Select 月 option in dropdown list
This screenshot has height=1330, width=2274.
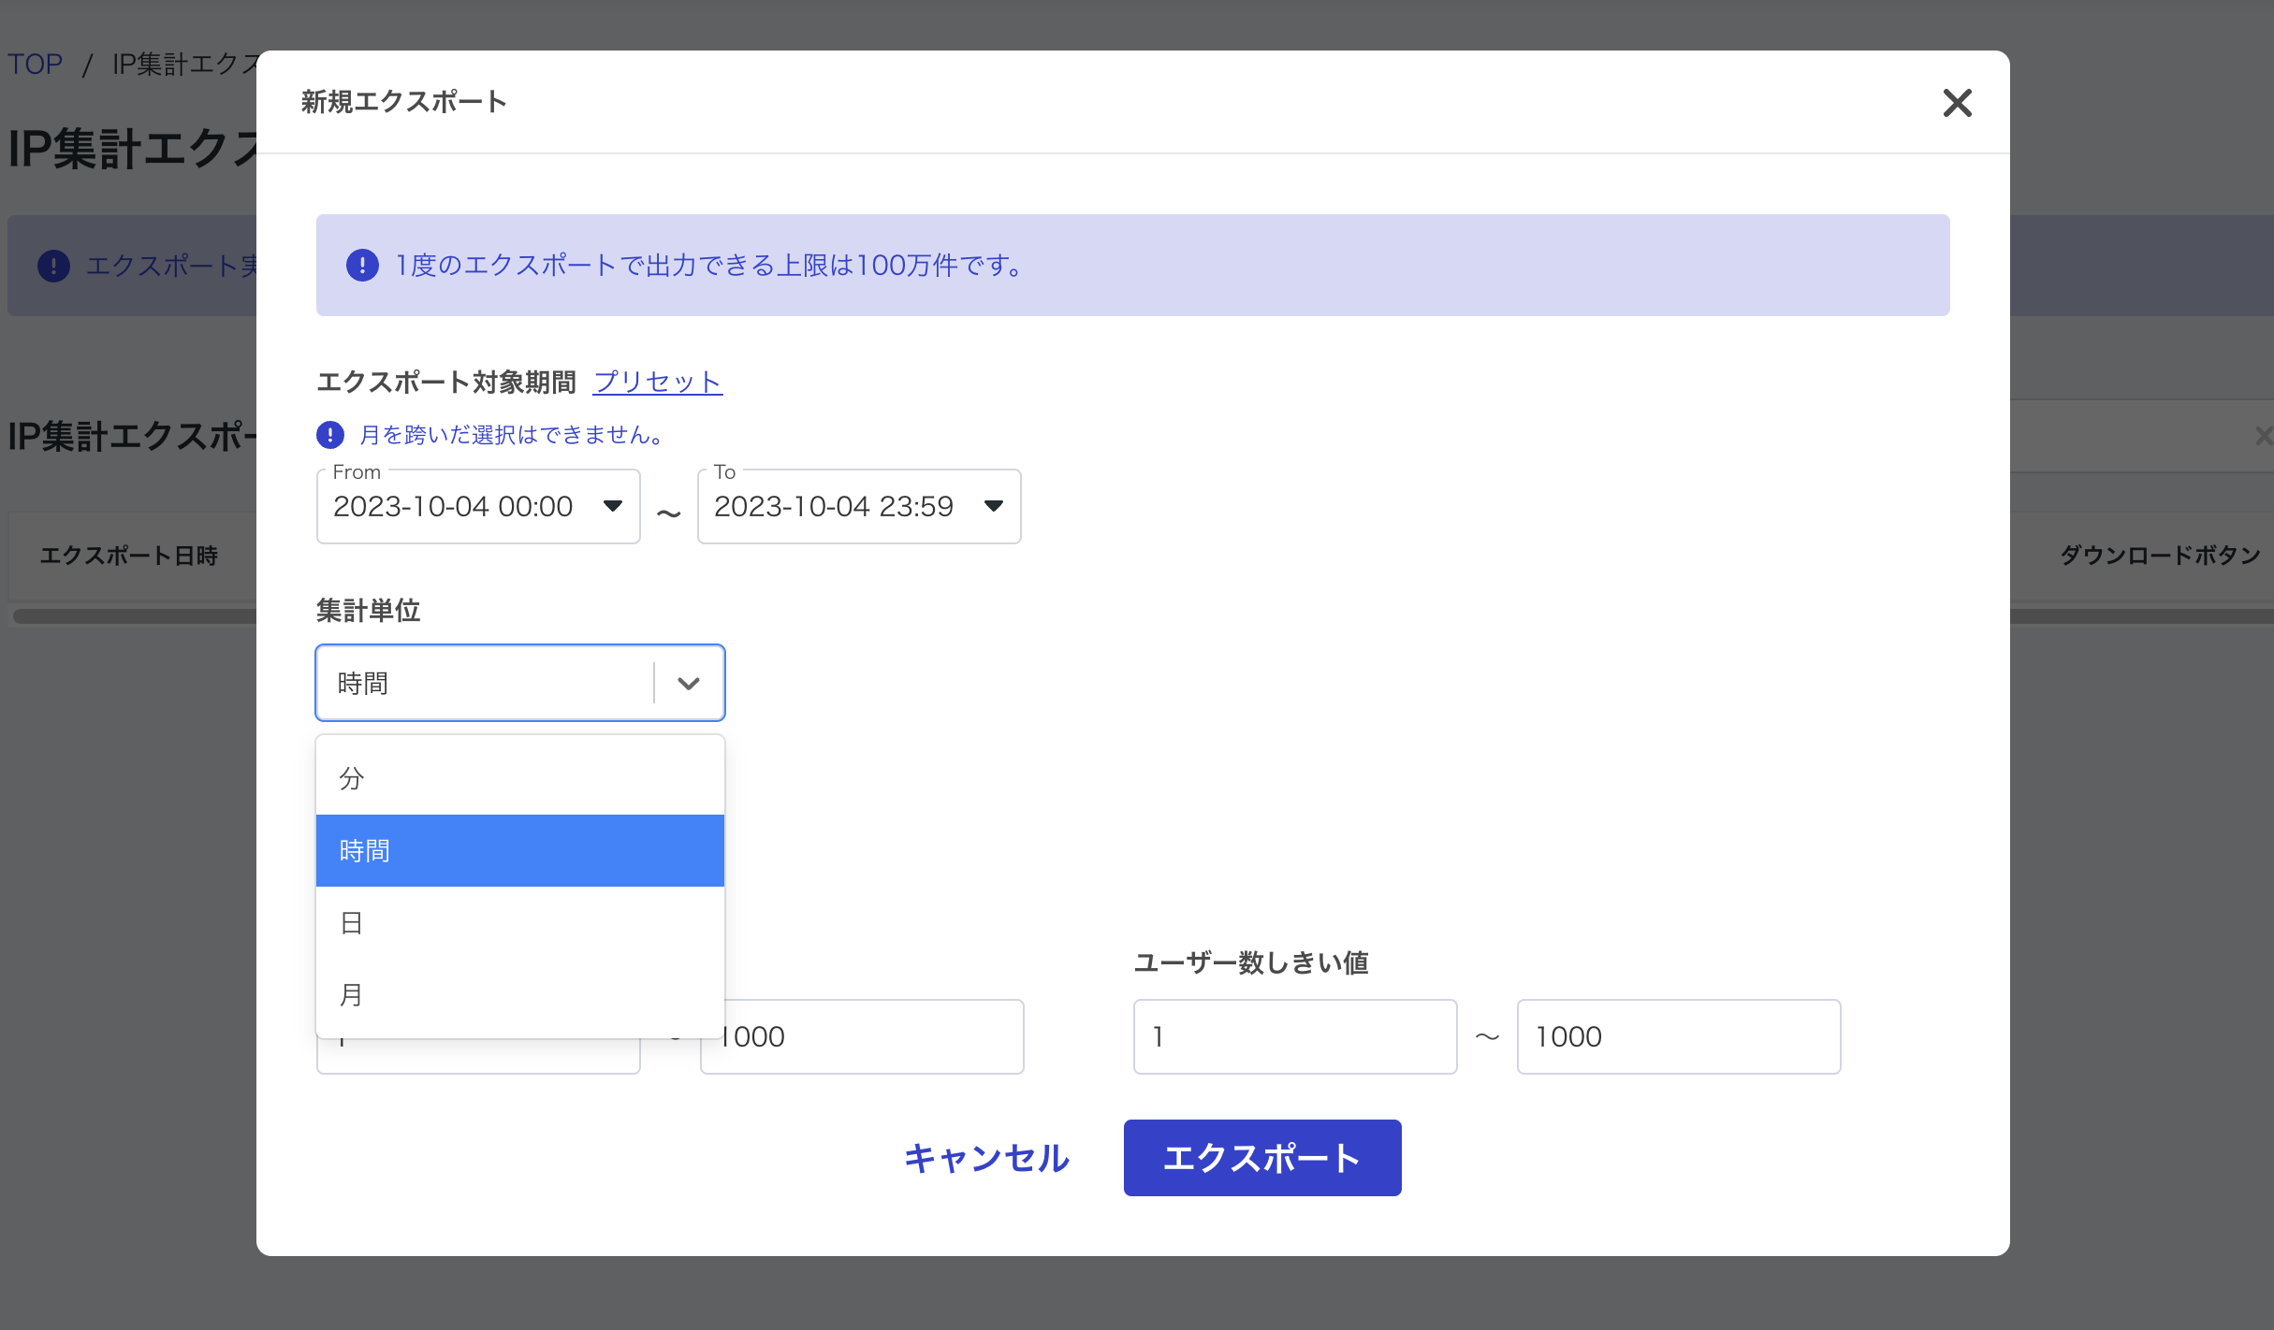(x=519, y=994)
